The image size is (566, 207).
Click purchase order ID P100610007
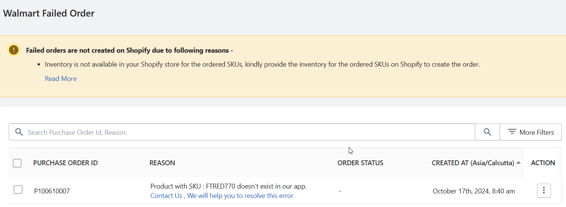52,191
